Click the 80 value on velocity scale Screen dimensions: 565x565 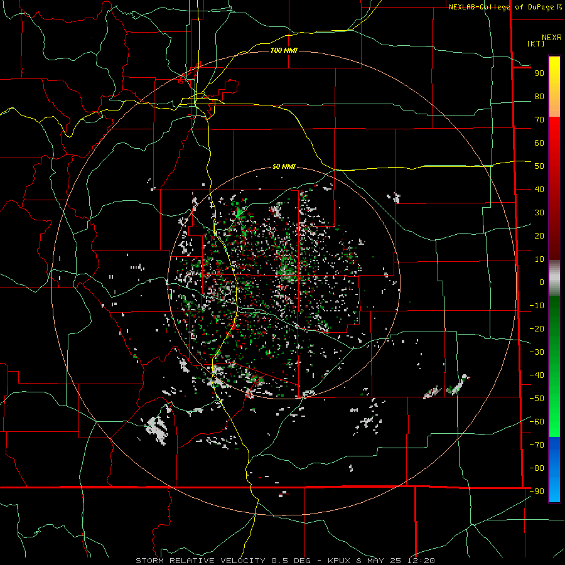pyautogui.click(x=539, y=97)
